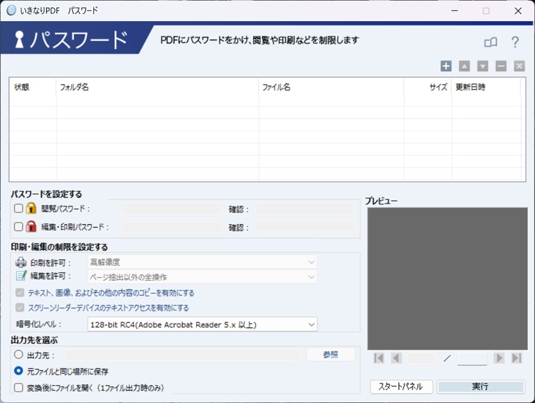This screenshot has height=403, width=535.
Task: Open the 印刷を許可 dropdown showing 高解像度
Action: [203, 262]
